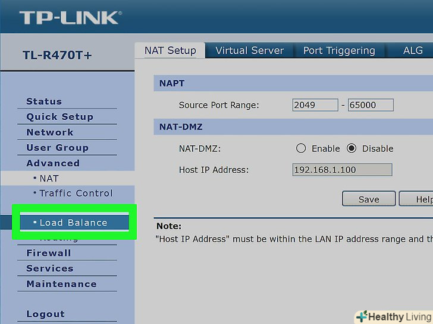Switch to the NAT Setup tab

(170, 50)
